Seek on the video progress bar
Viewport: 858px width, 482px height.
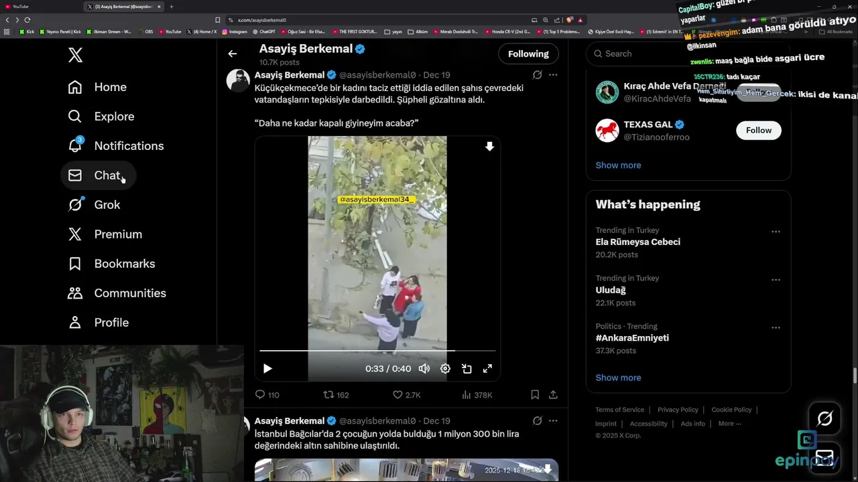[x=377, y=350]
